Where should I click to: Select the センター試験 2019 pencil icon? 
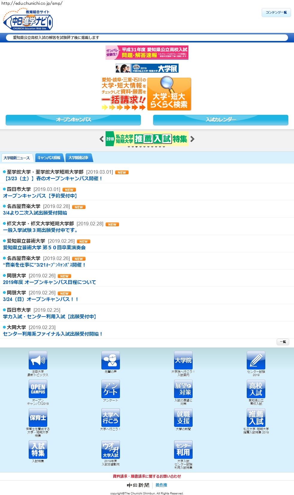click(256, 360)
